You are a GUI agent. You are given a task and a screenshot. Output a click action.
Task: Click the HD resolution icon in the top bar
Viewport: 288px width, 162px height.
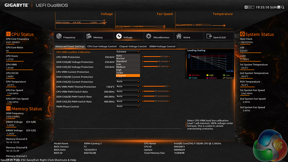pos(246,7)
